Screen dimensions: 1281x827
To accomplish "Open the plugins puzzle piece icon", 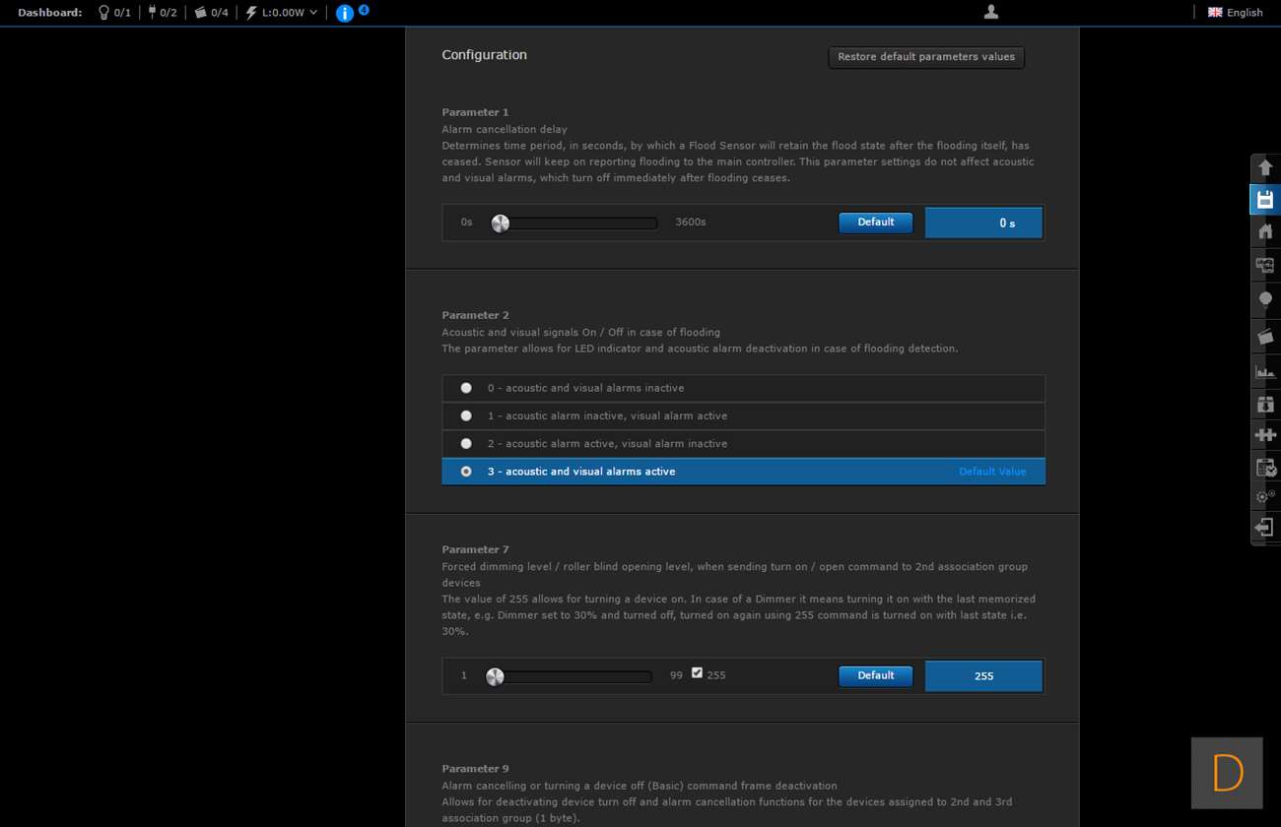I will pos(1265,434).
